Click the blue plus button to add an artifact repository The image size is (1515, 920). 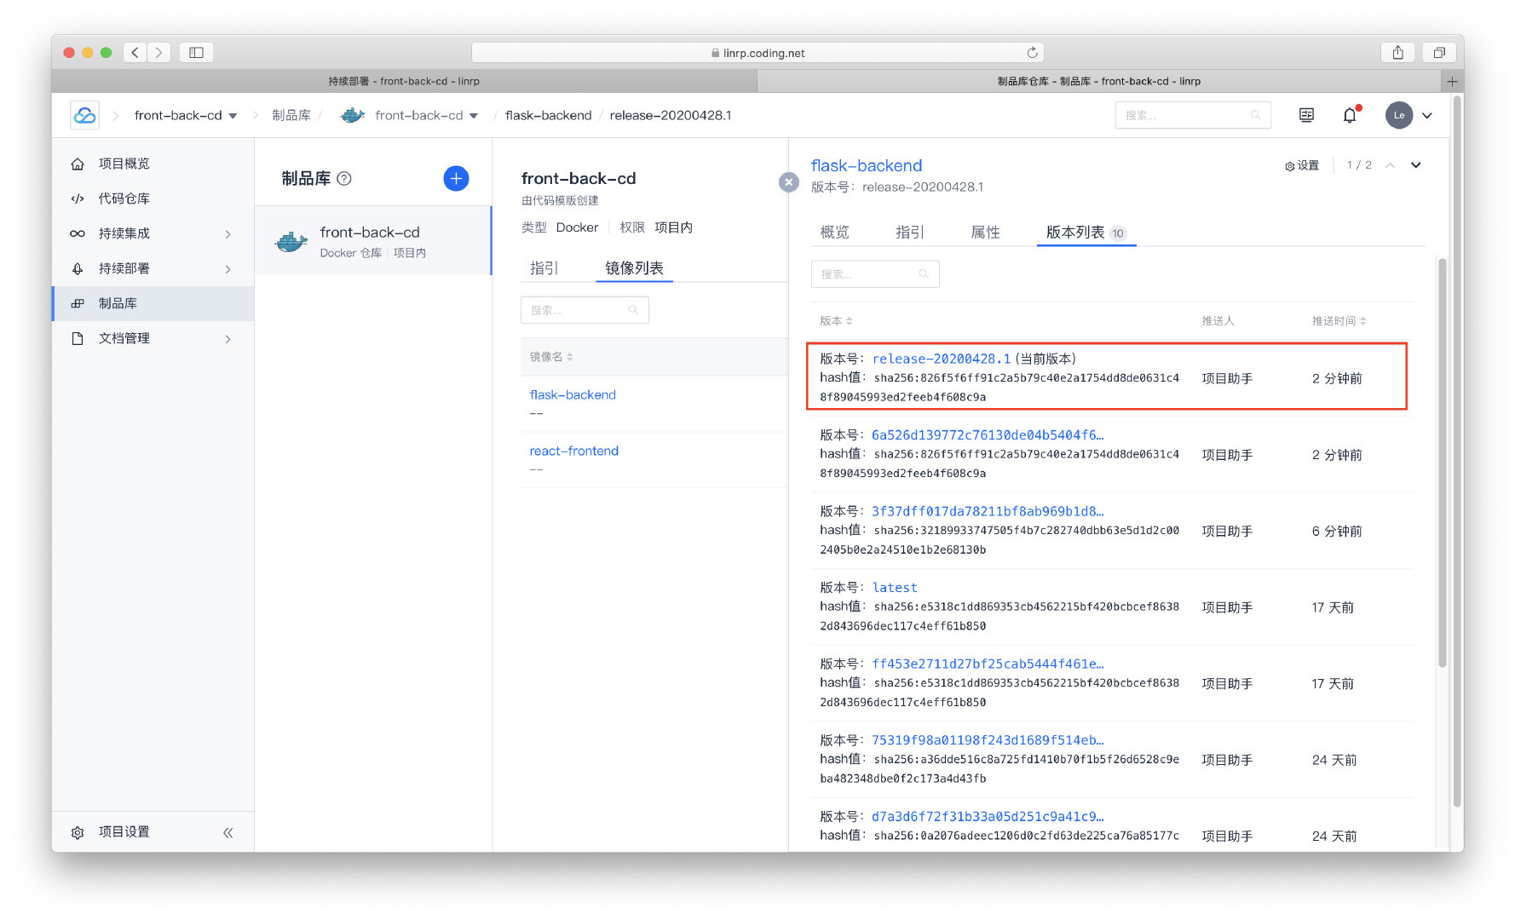coord(456,178)
